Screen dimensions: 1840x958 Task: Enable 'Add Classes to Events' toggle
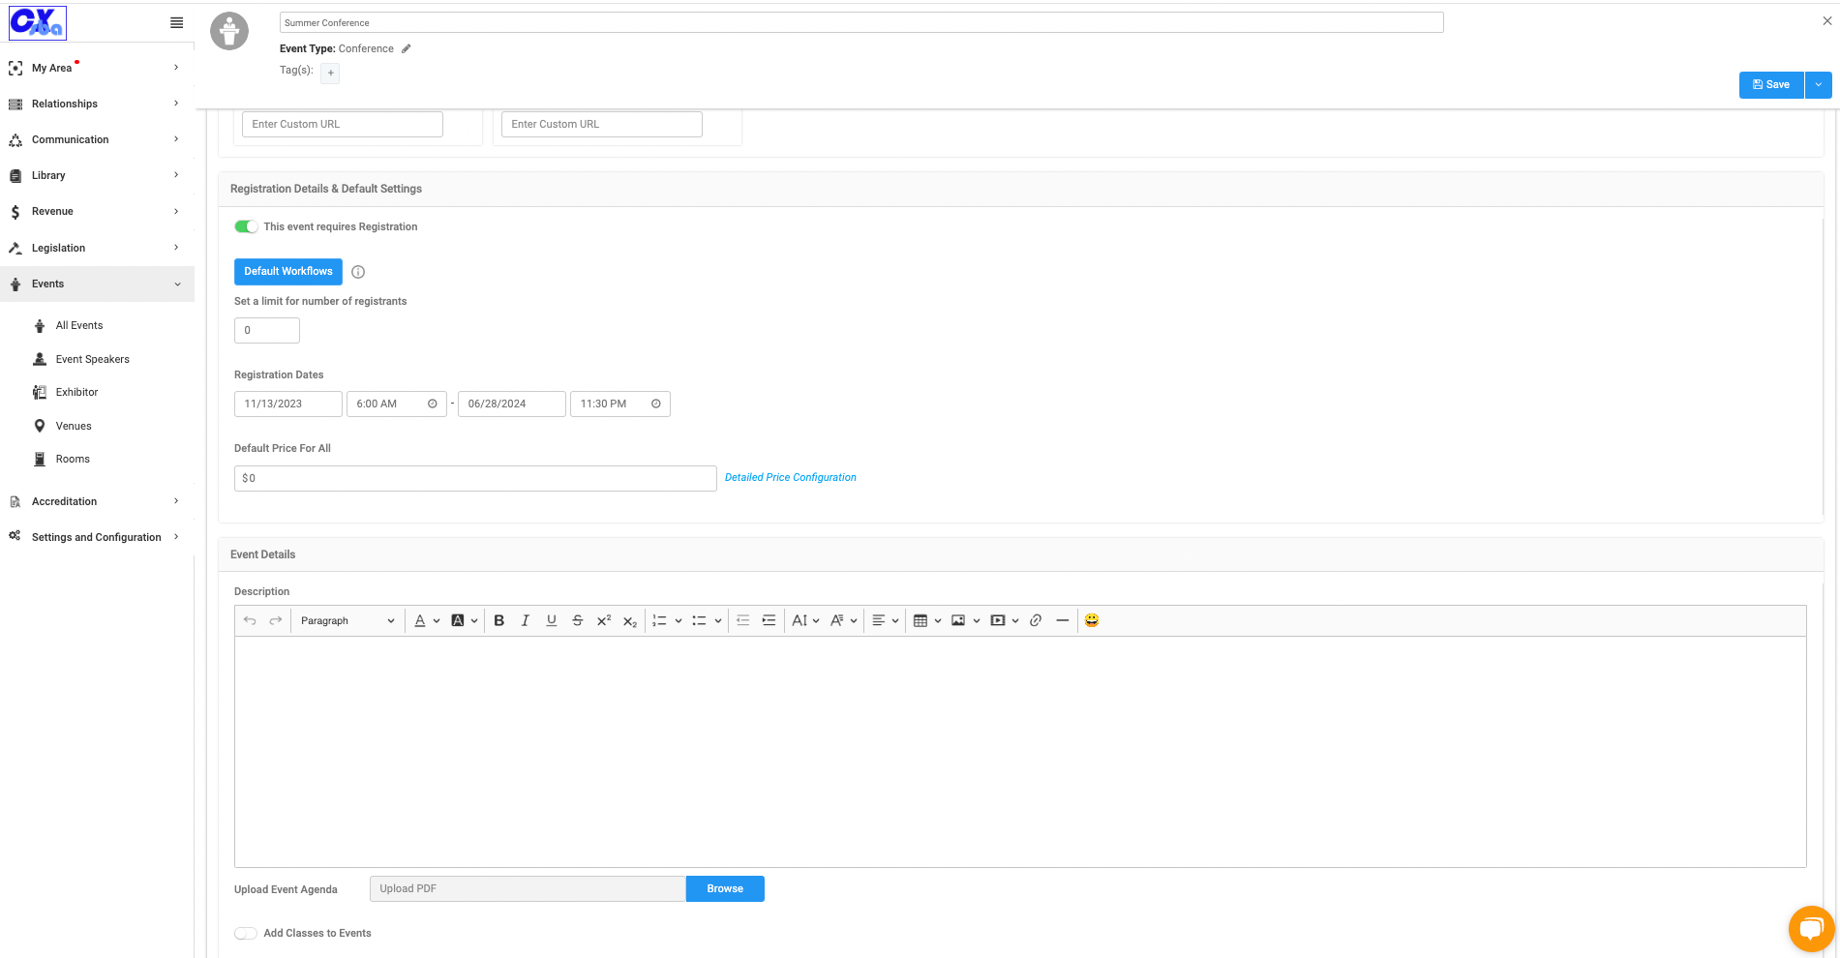(246, 933)
